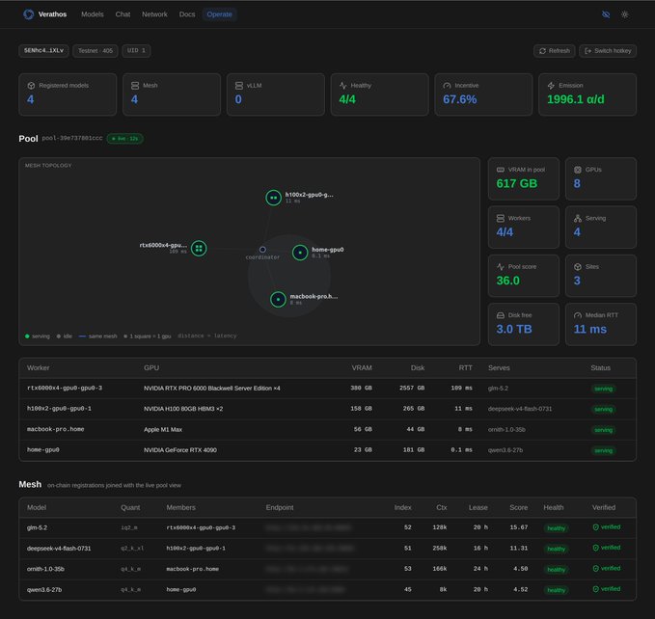Select the h100x2-gpu0-gpu0-1 worker row name

click(x=59, y=409)
